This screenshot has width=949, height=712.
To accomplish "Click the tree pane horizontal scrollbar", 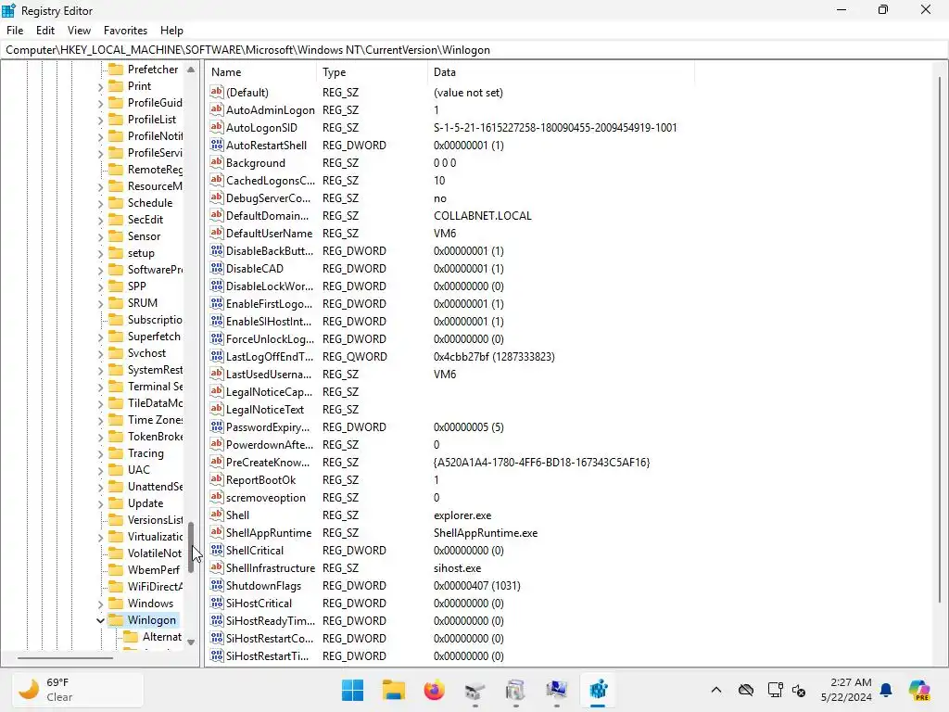I will tap(66, 657).
